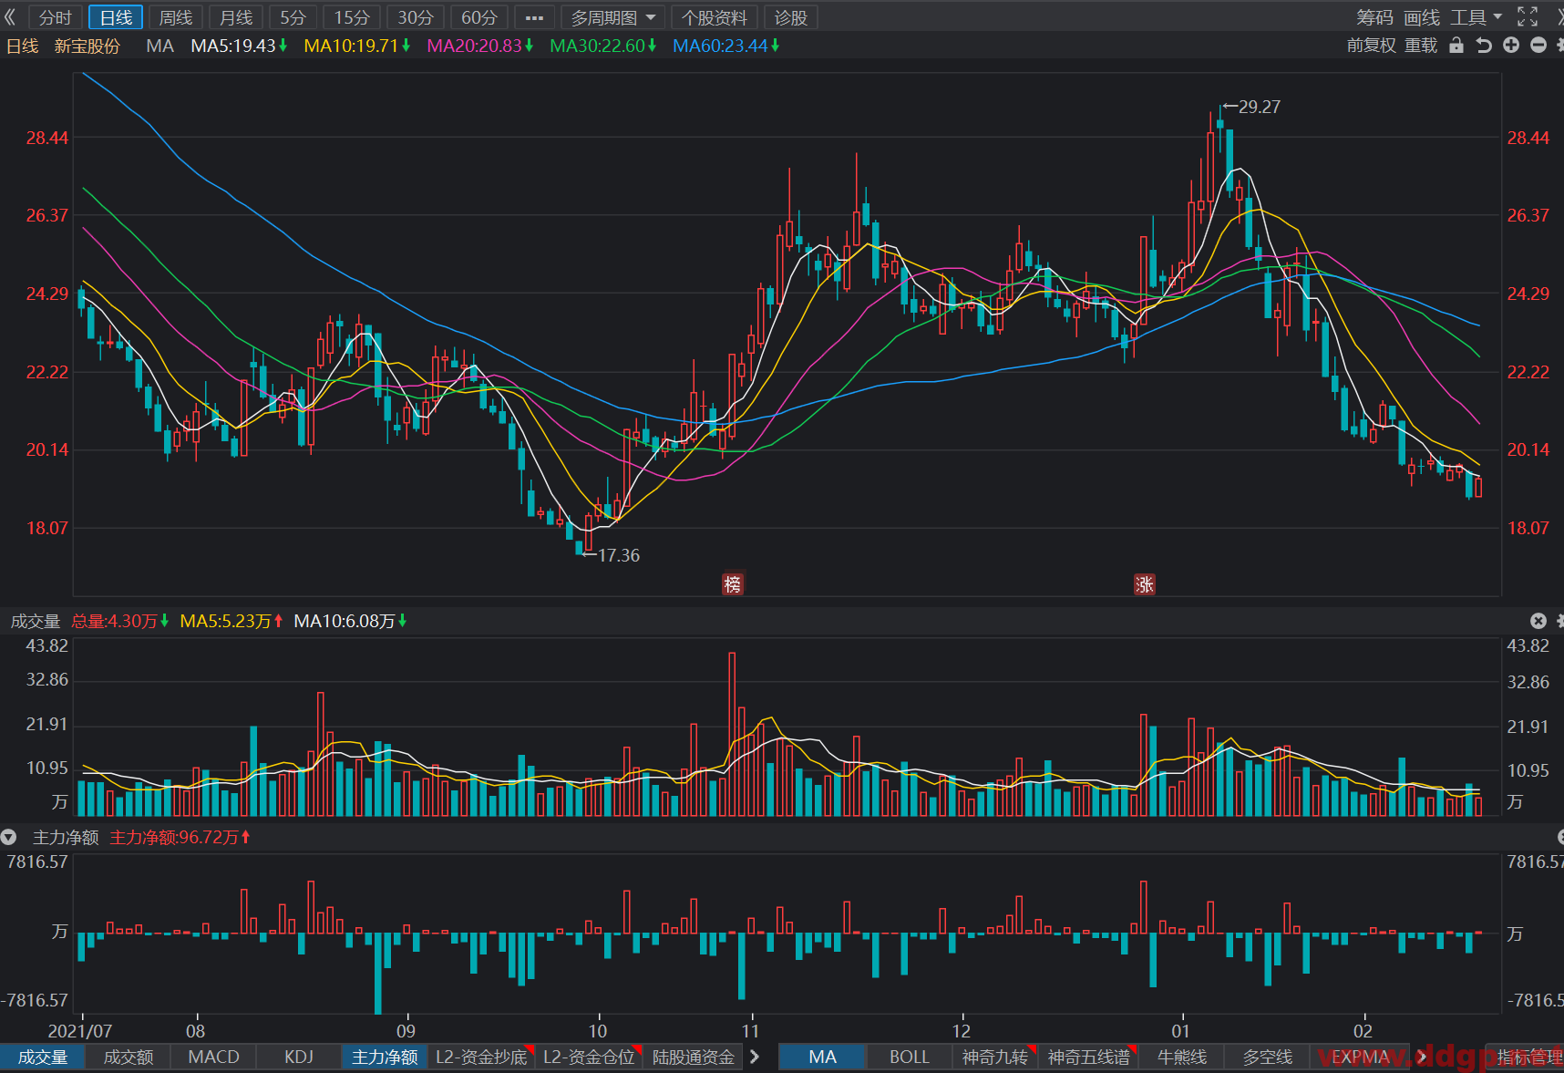This screenshot has width=1564, height=1073.
Task: Click the fullscreen expand icon
Action: point(1528,17)
